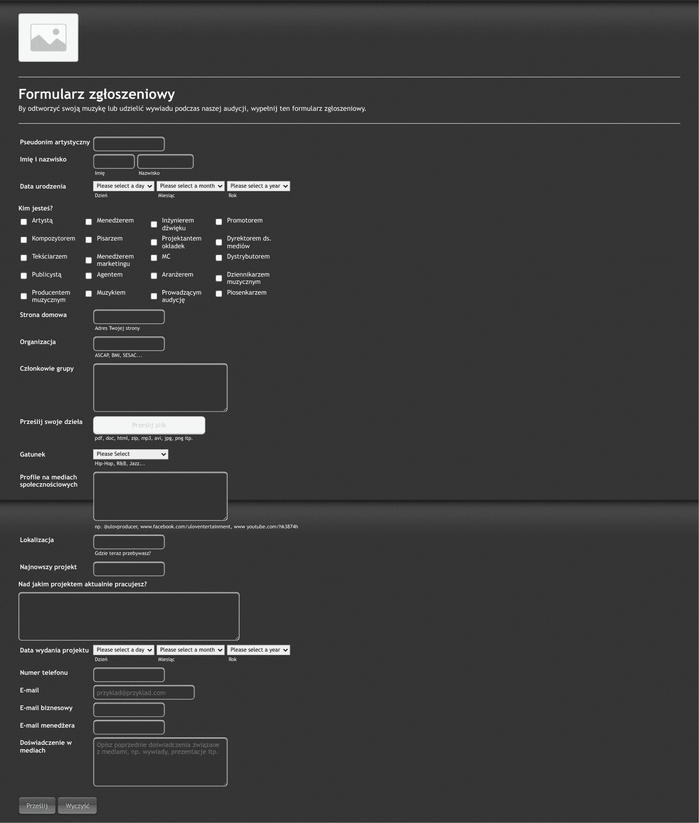Screen dimensions: 699x823
Task: Focus the Strona domowa field
Action: point(129,317)
